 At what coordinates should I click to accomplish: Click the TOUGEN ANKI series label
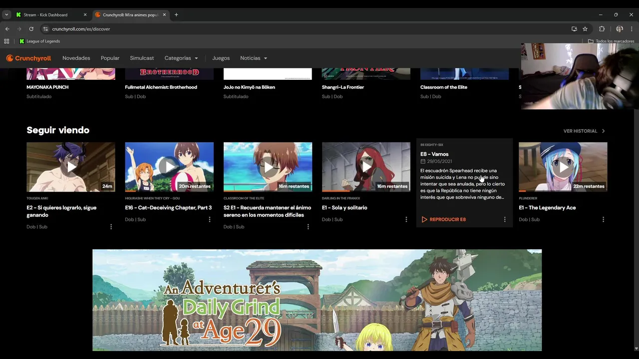pyautogui.click(x=37, y=198)
